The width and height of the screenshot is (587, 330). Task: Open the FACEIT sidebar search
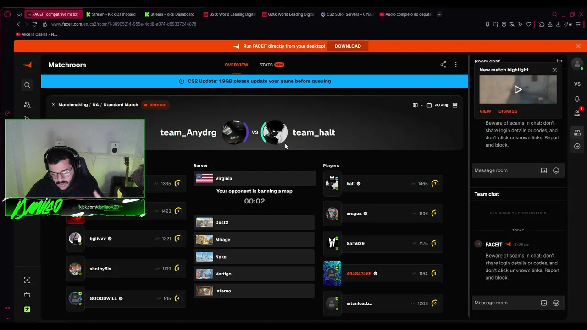[27, 85]
